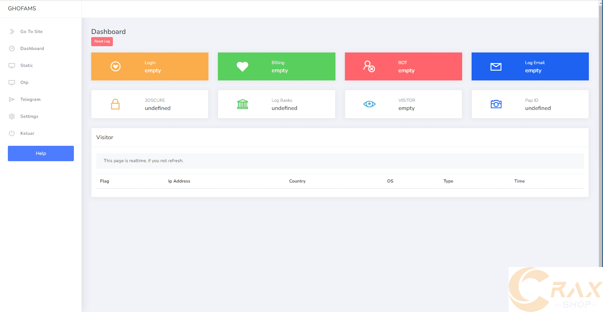The image size is (603, 312).
Task: Click the envelope icon on Log Email card
Action: [x=496, y=67]
